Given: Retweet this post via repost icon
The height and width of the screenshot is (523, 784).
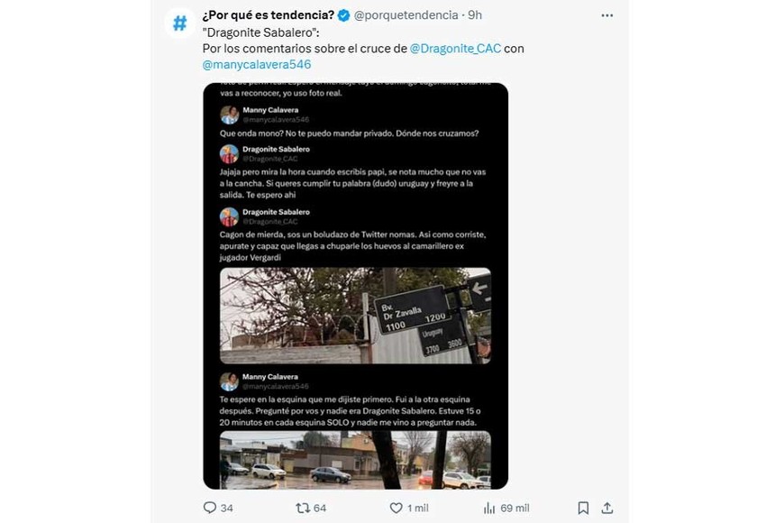Looking at the screenshot, I should click(303, 508).
